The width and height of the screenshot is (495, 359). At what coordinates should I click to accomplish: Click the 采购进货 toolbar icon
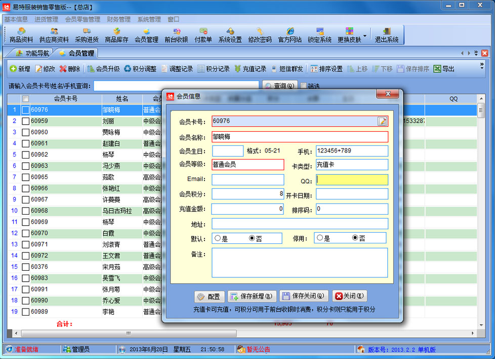(87, 35)
